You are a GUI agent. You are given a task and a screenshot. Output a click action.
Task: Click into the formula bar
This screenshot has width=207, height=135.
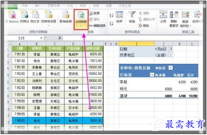[x=132, y=38]
